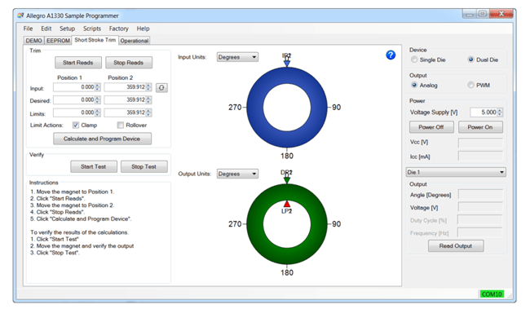Click the green COM10 status indicator
This screenshot has height=309, width=530.
point(492,294)
